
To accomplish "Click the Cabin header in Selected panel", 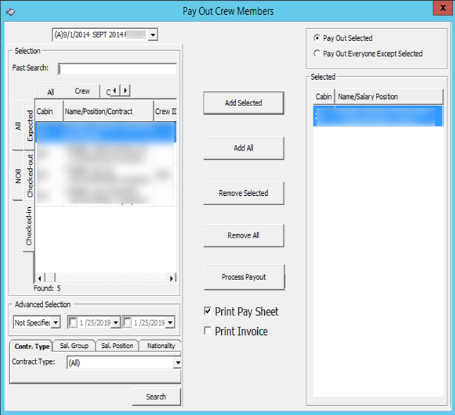I will click(324, 97).
